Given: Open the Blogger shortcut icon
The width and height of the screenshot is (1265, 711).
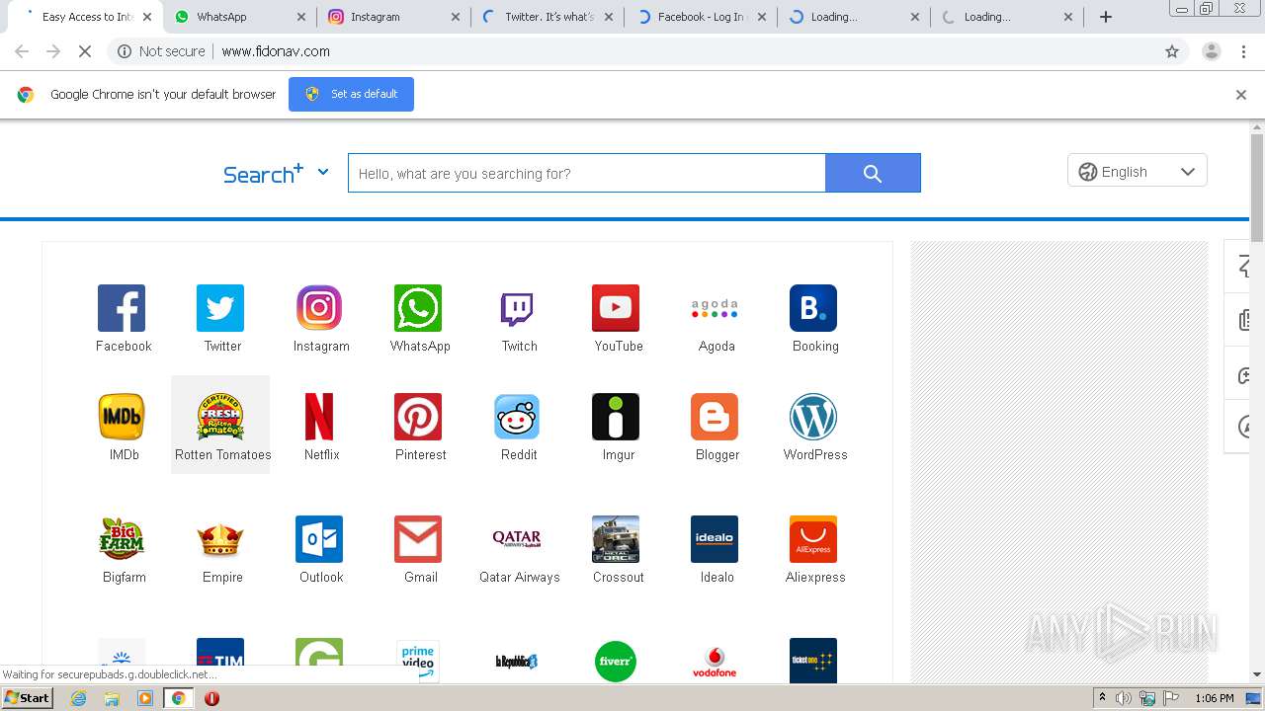Looking at the screenshot, I should [x=715, y=417].
